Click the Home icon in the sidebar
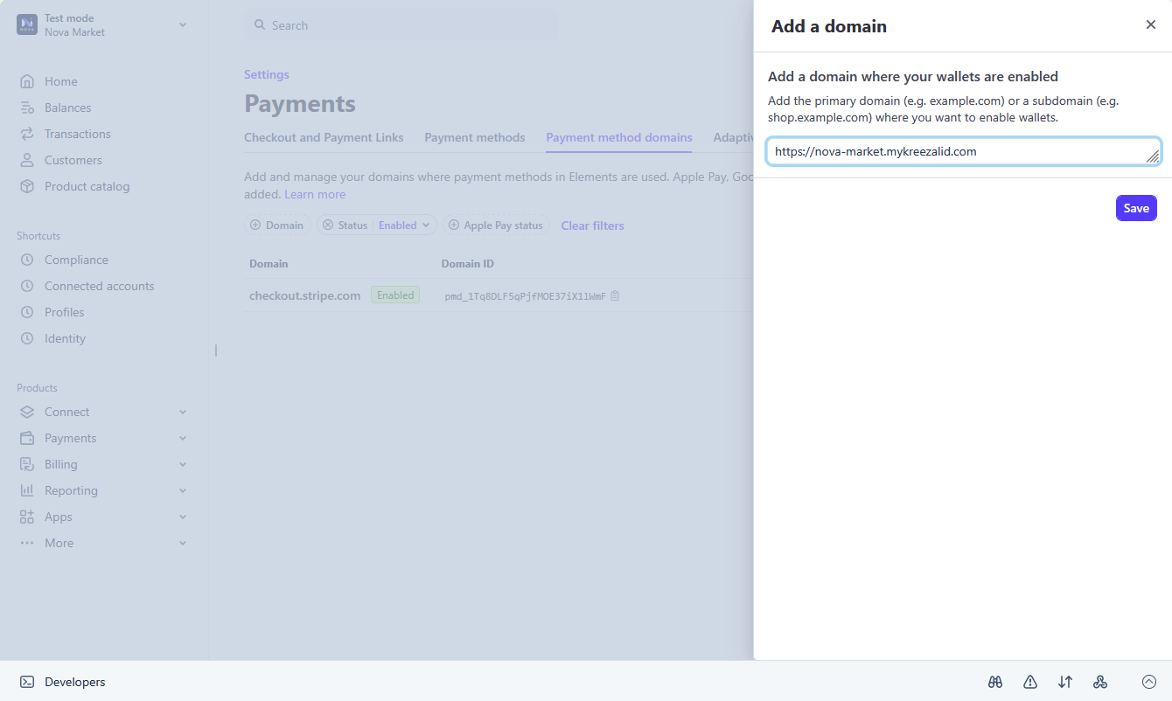 (27, 81)
